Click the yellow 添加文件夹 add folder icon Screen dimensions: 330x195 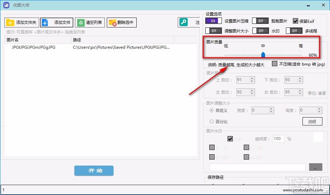click(x=10, y=23)
